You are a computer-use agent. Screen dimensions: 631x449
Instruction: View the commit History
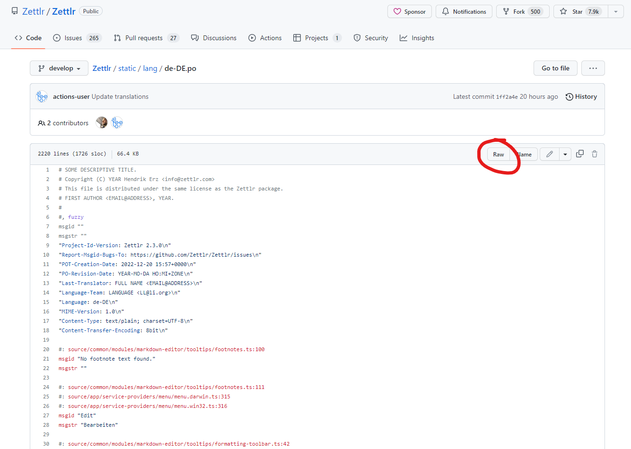coord(581,96)
